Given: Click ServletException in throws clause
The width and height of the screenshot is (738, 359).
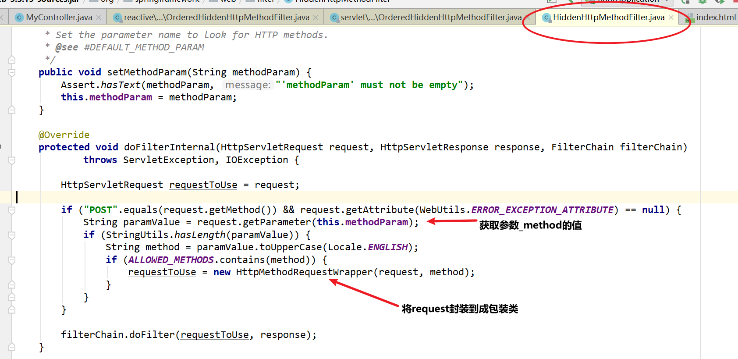Looking at the screenshot, I should pos(169,160).
